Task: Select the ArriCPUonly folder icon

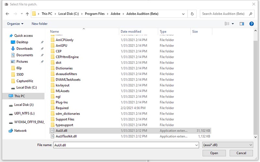Action: pos(53,40)
